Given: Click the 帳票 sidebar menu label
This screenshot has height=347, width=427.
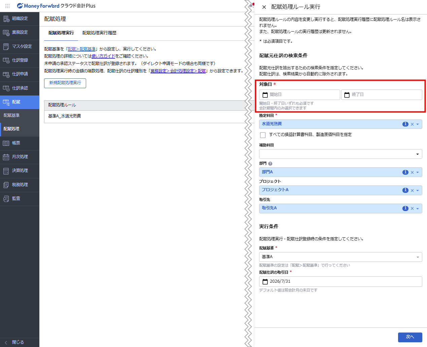Looking at the screenshot, I should [x=16, y=143].
